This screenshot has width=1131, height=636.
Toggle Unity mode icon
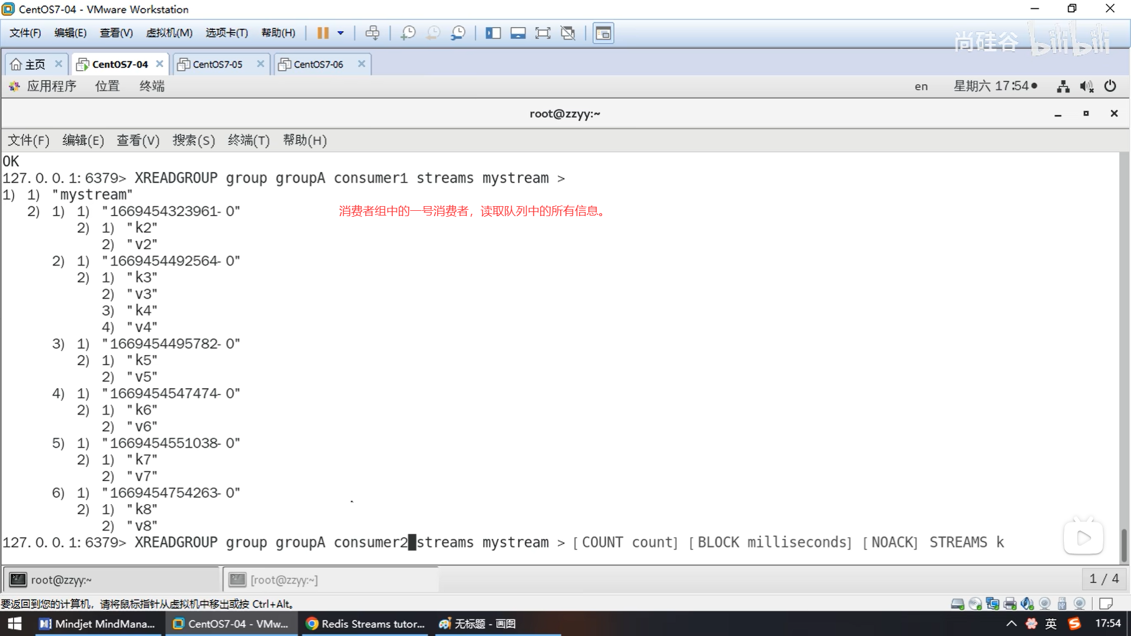(568, 33)
